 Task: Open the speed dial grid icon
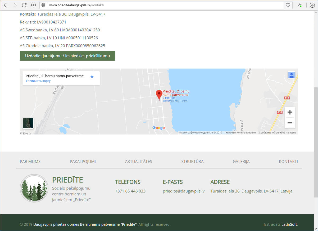click(33, 5)
